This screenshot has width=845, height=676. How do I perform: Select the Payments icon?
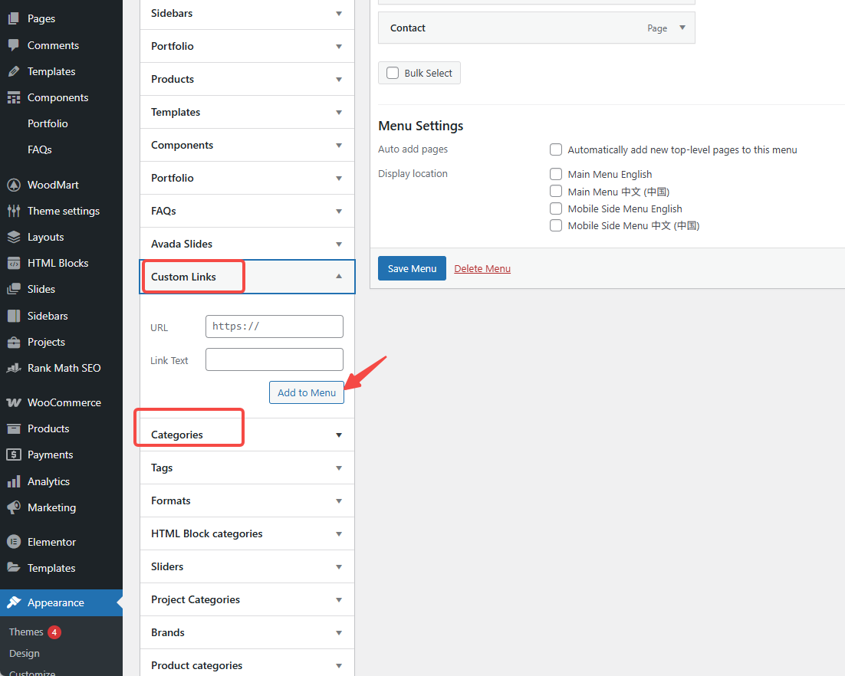click(17, 454)
